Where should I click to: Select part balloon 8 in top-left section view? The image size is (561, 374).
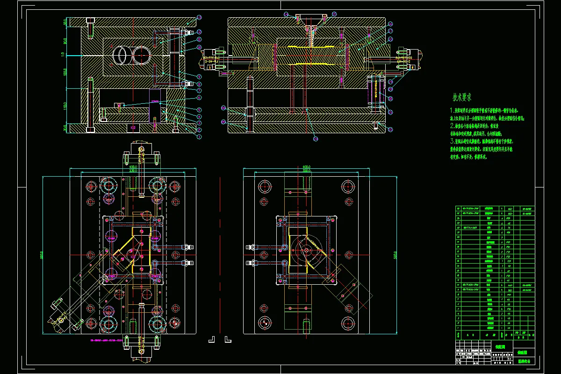point(199,84)
